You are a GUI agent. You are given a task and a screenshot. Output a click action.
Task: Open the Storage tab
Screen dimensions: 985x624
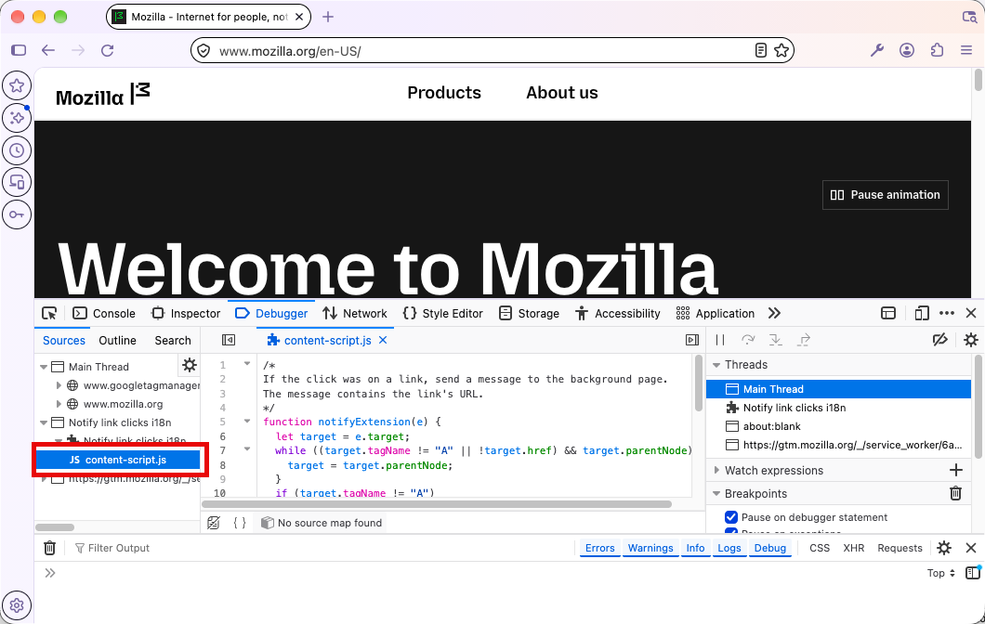coord(529,313)
